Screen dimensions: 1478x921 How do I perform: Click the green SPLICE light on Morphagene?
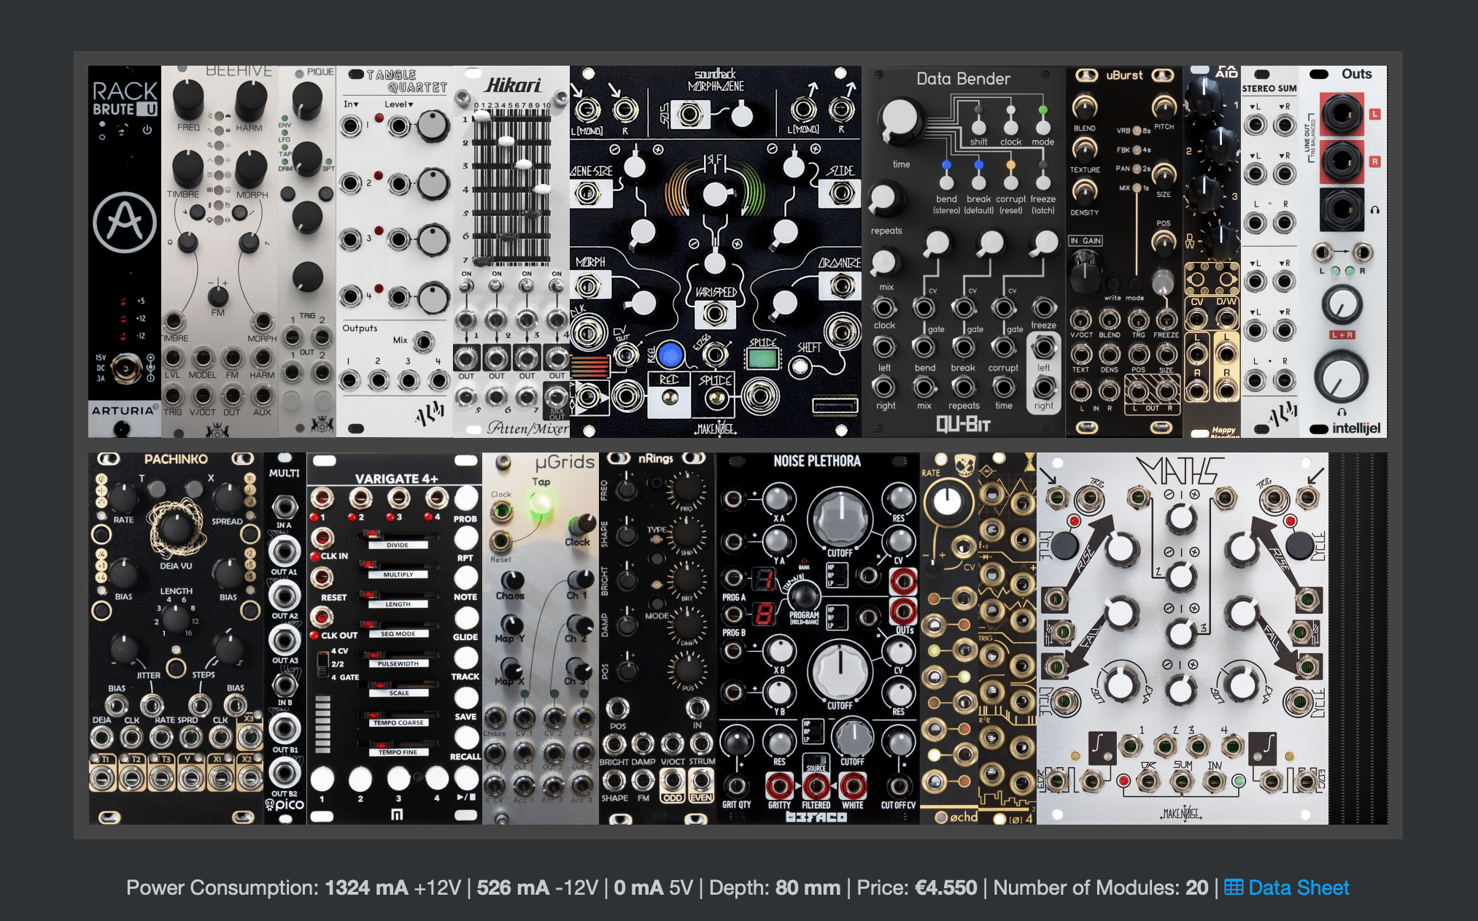pos(762,358)
